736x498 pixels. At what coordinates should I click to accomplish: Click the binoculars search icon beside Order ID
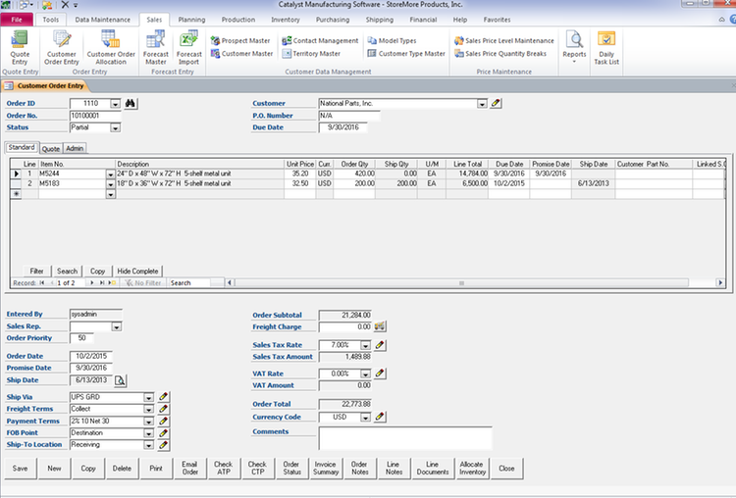tap(131, 103)
